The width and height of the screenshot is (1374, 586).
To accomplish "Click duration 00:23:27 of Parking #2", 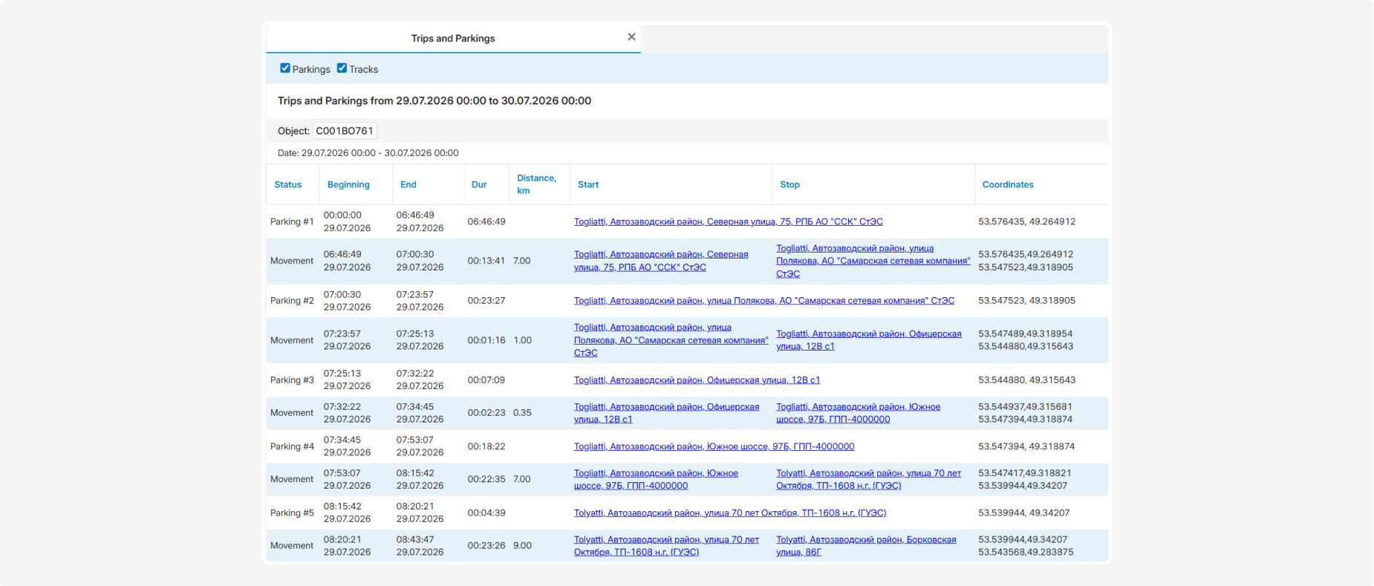I will pyautogui.click(x=486, y=301).
